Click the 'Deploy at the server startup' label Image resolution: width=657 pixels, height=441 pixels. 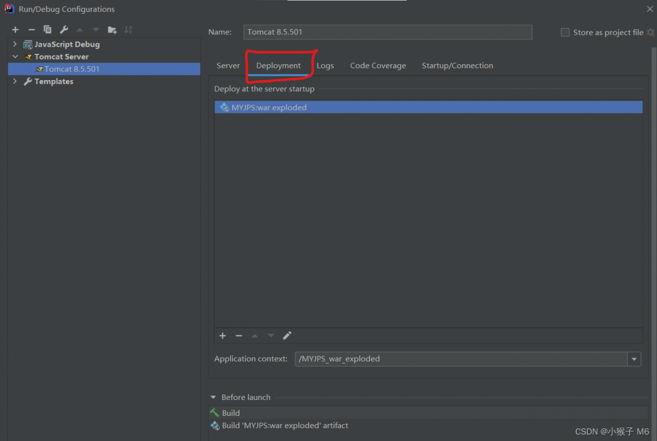[264, 89]
